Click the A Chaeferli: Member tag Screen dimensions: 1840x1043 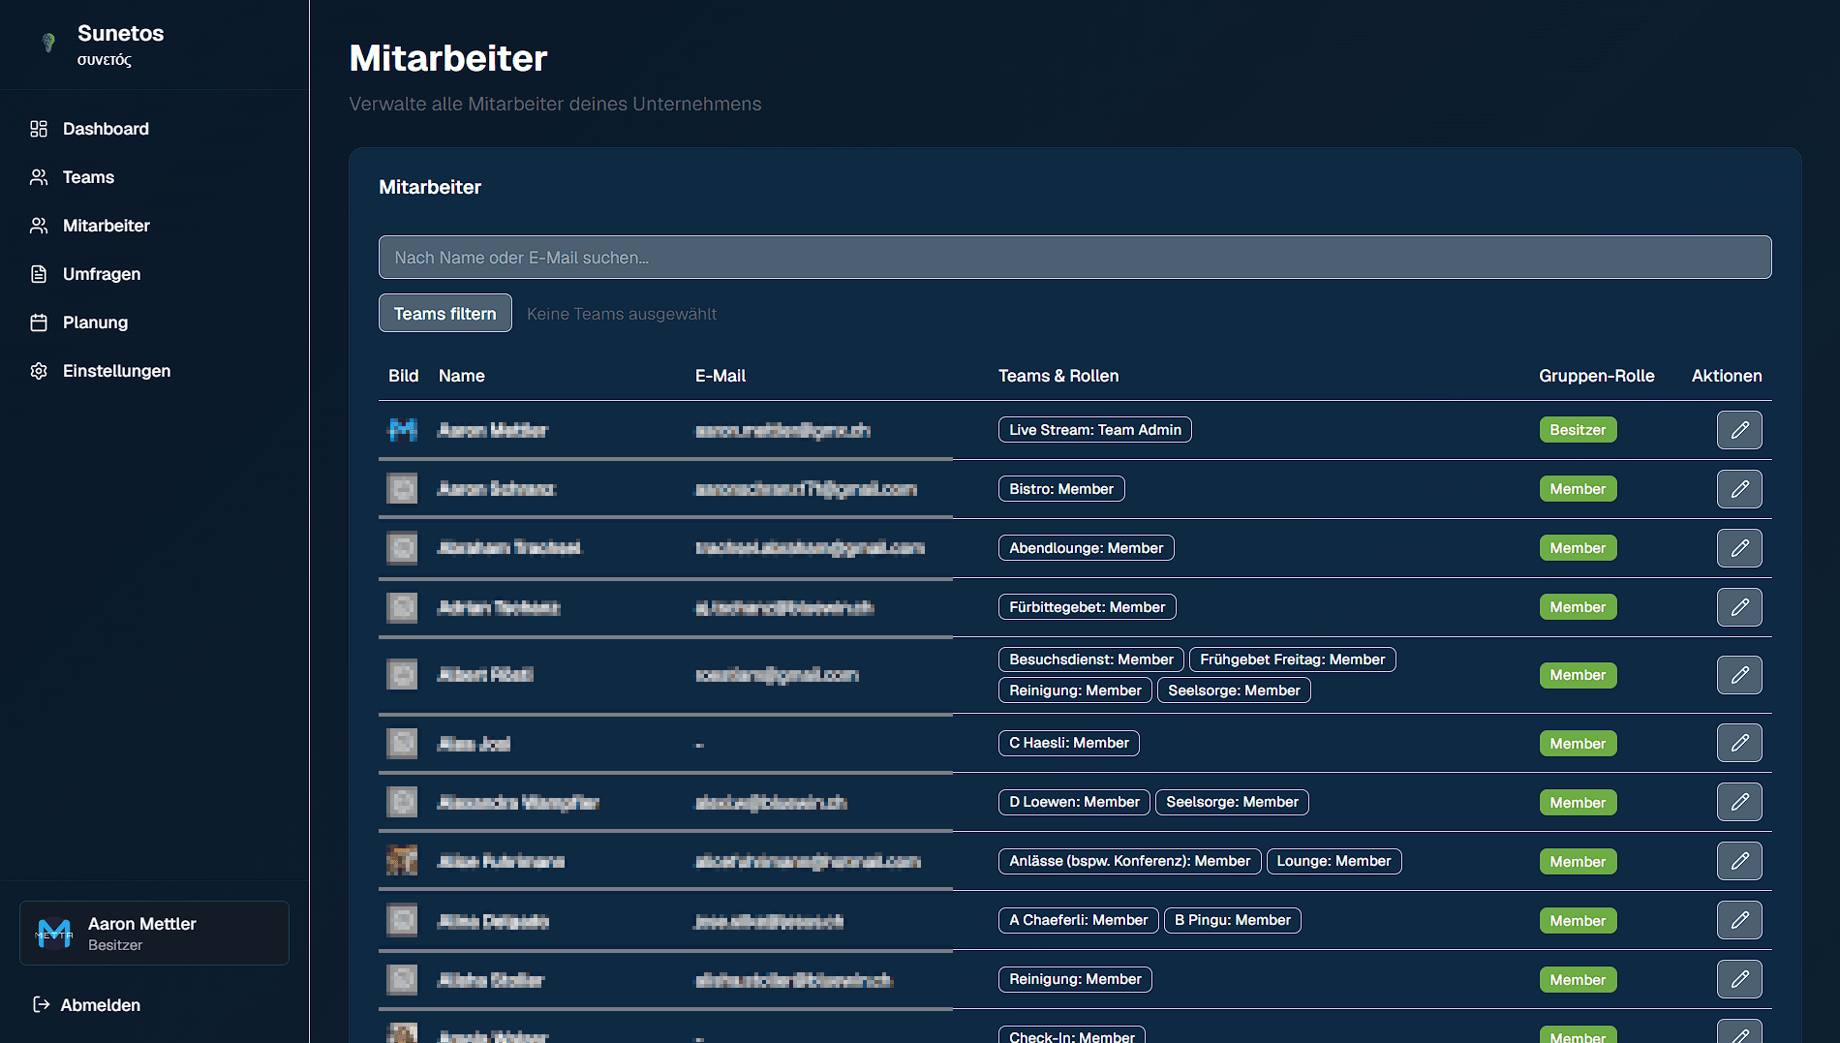(1079, 920)
